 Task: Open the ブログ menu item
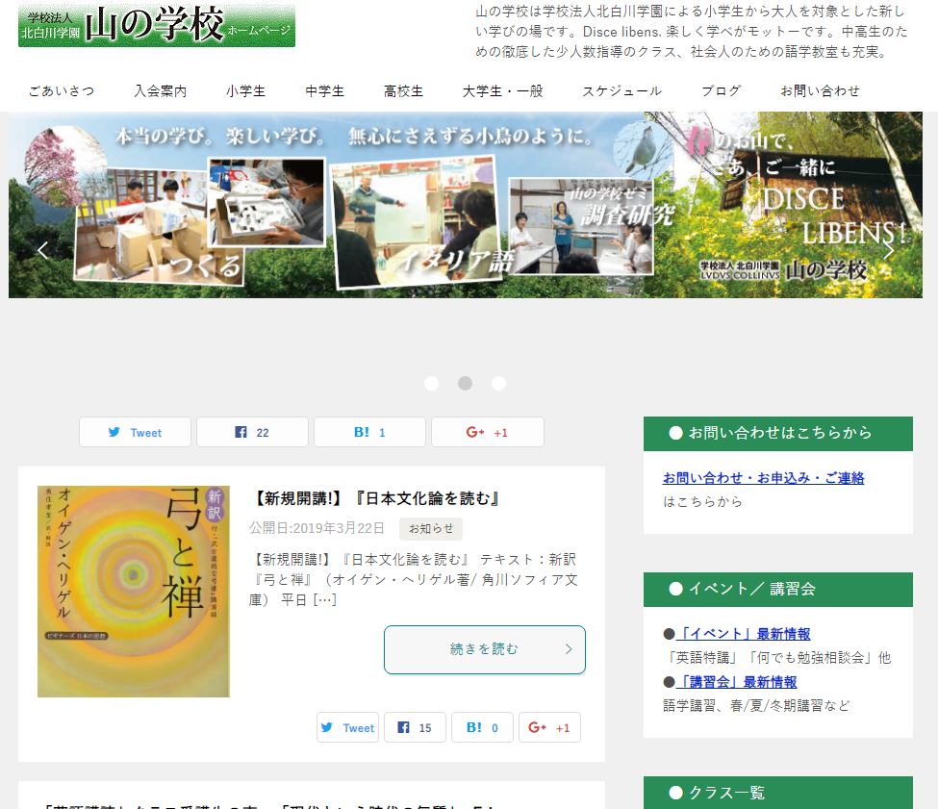[x=722, y=90]
